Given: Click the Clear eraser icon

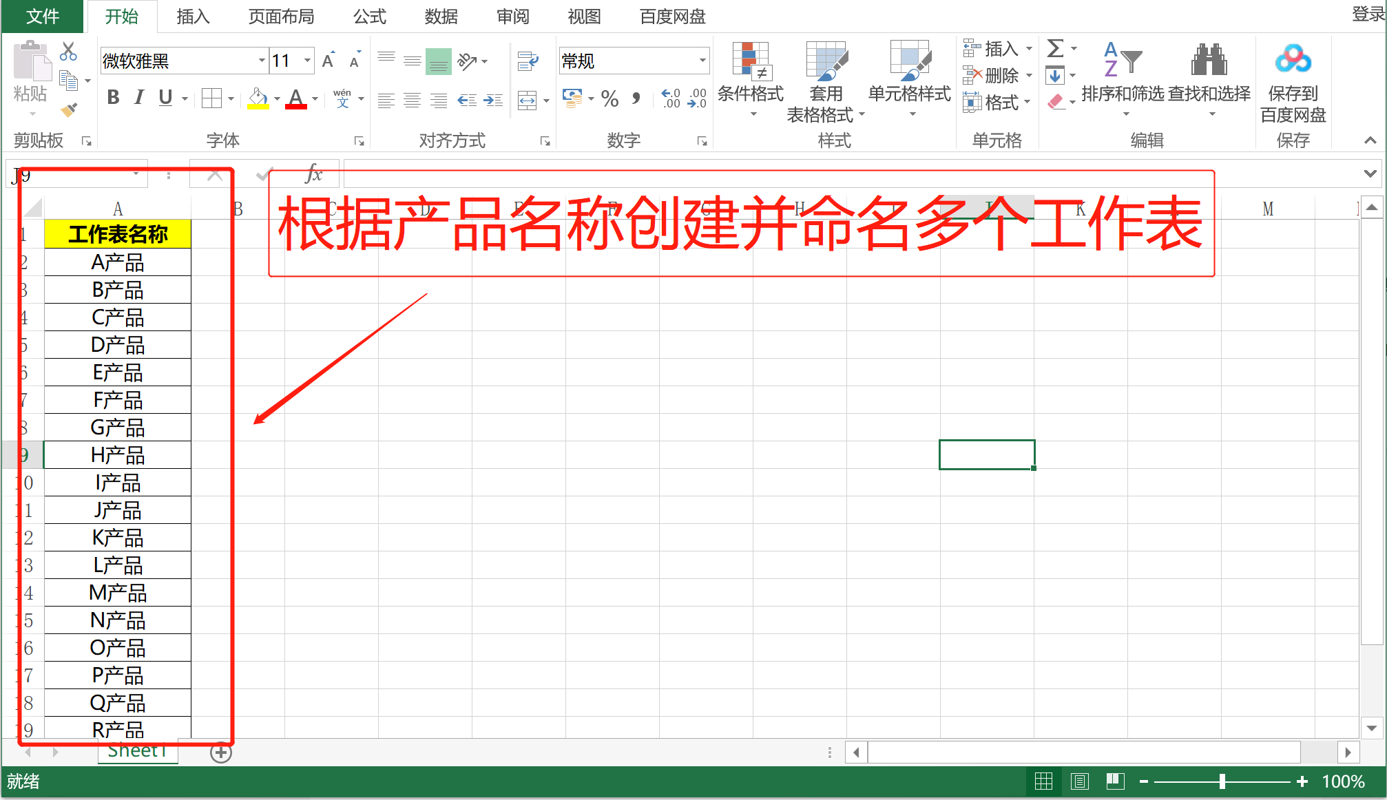Looking at the screenshot, I should coord(1055,102).
